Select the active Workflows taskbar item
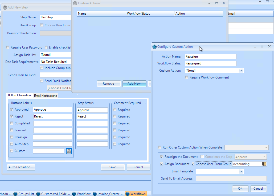Viewport: 274px width, 196px height. tap(136, 194)
